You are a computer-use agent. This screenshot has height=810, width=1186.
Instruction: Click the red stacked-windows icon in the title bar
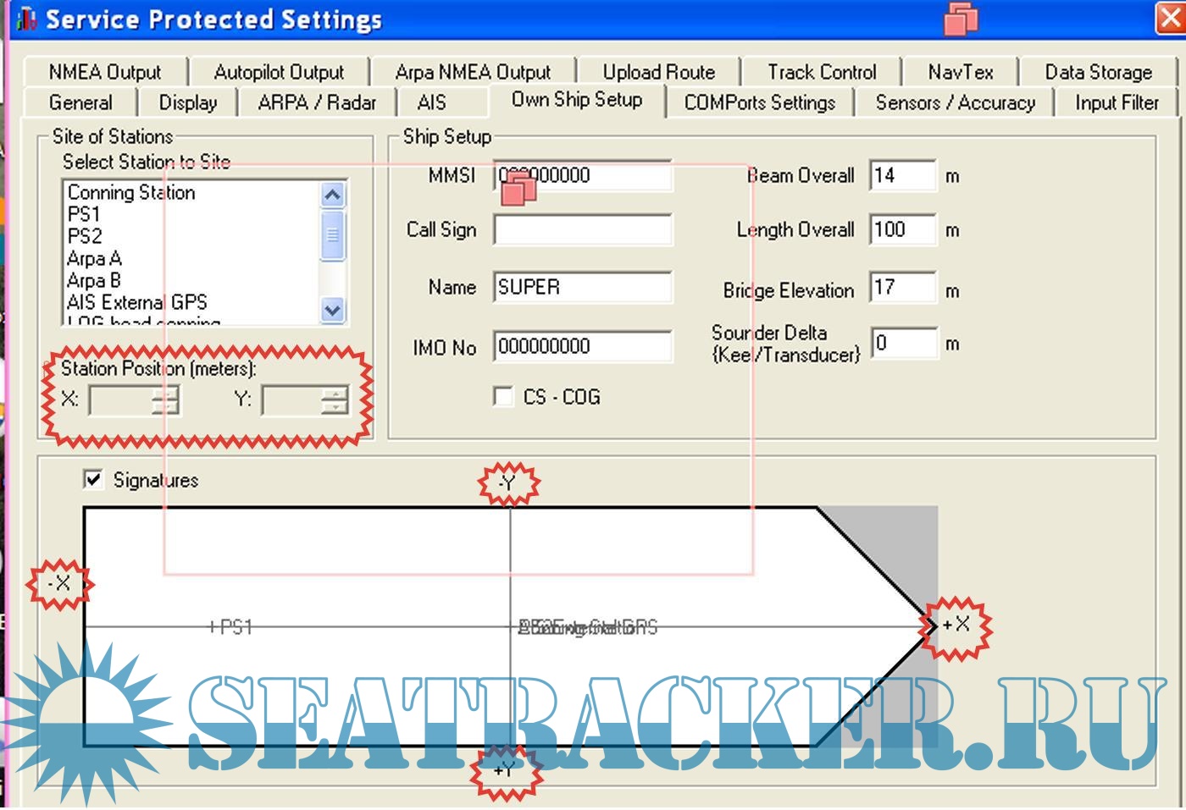(961, 19)
